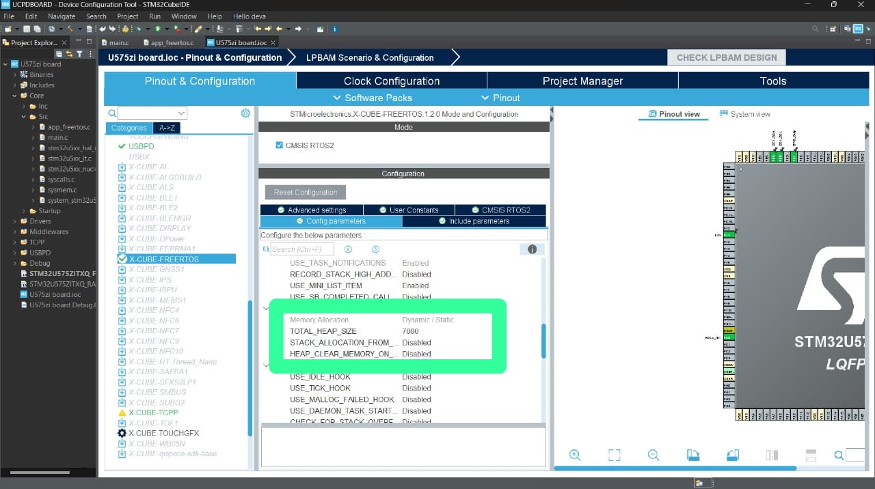875x489 pixels.
Task: Click the TOTAL_HEAP_SIZE value 7000
Action: (412, 331)
